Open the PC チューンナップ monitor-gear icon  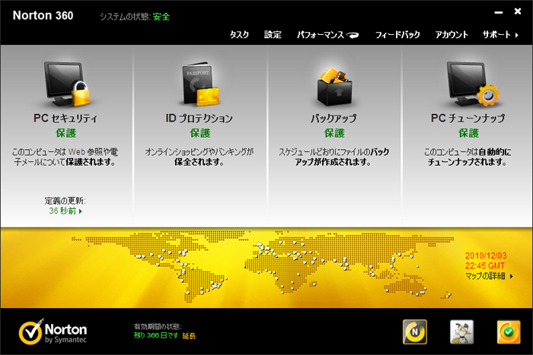pos(473,84)
